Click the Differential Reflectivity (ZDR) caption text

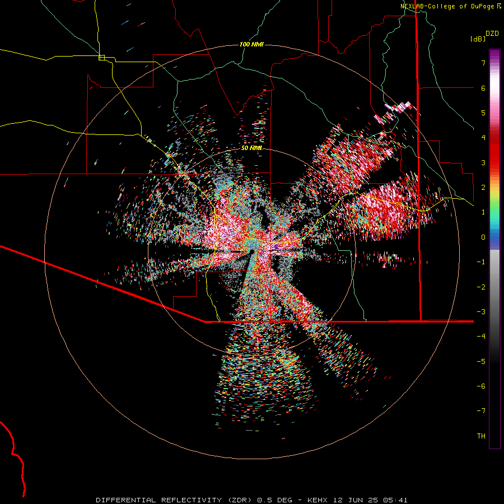[175, 500]
